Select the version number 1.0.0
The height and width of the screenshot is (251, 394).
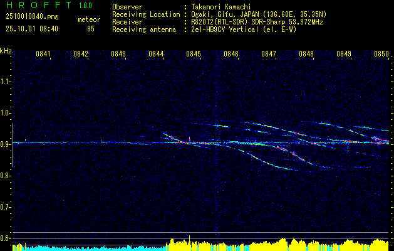tap(85, 5)
